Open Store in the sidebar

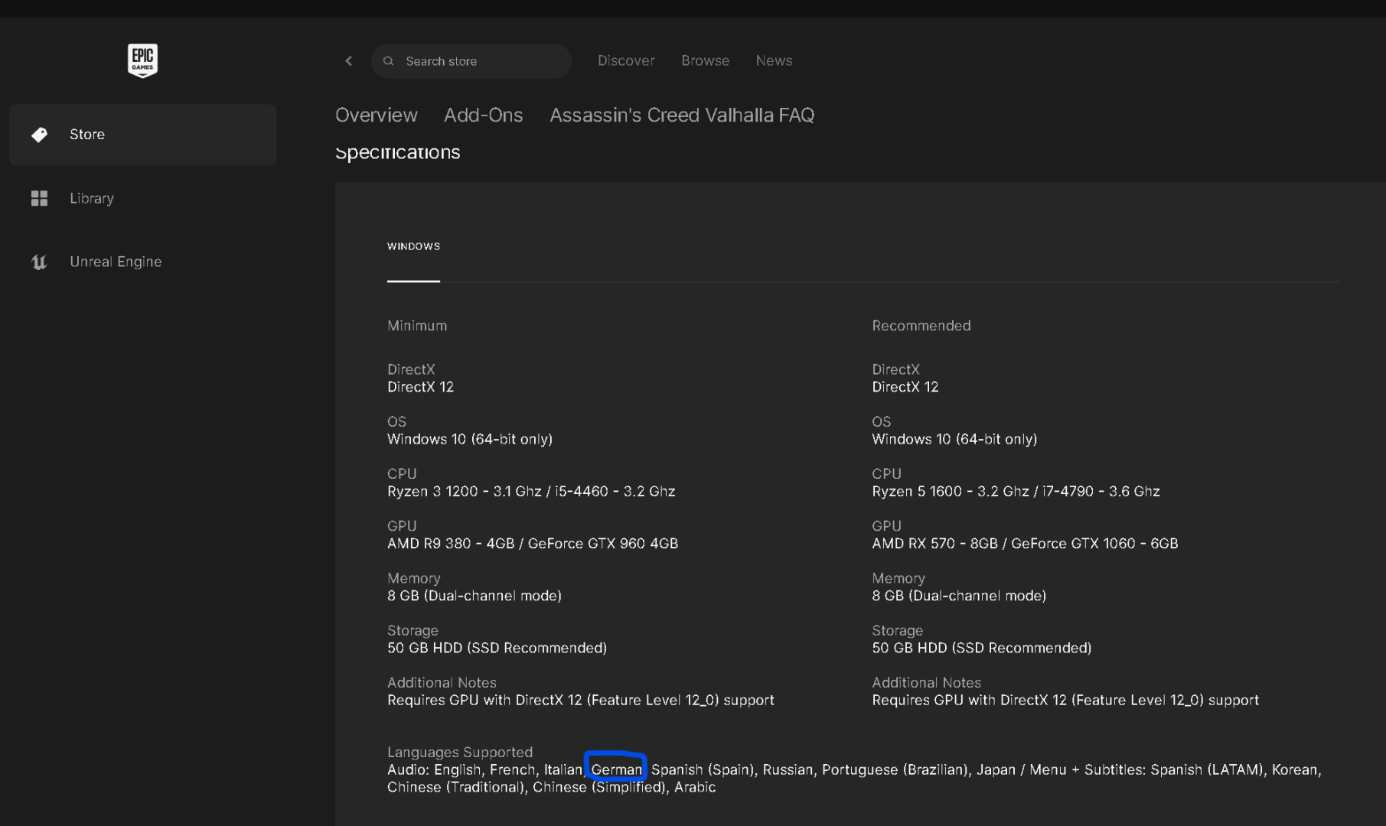point(87,135)
